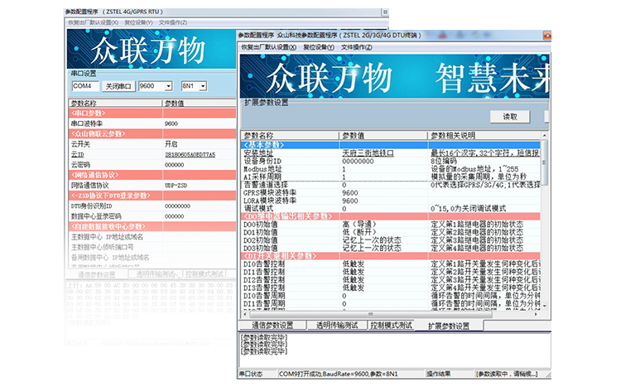Switch to 通信参数设置 tab in front window
The height and width of the screenshot is (387, 621).
[x=272, y=325]
